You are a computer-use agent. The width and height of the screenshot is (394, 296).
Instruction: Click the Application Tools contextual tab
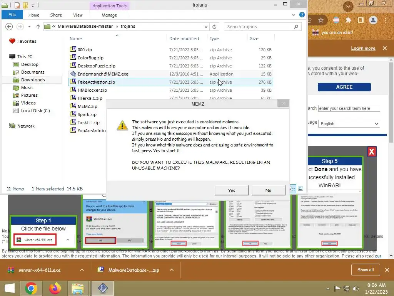tap(109, 6)
